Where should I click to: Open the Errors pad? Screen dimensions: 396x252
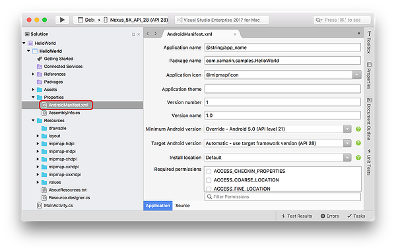pos(329,216)
